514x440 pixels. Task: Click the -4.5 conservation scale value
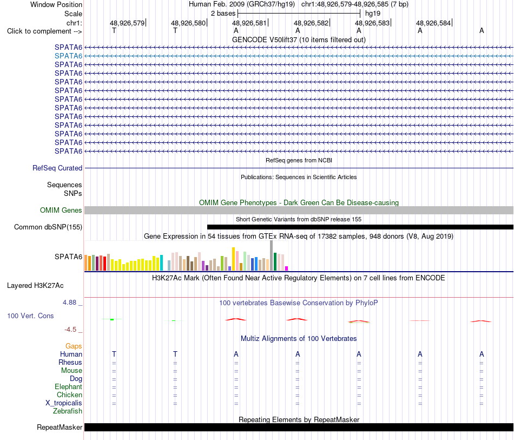(x=70, y=330)
